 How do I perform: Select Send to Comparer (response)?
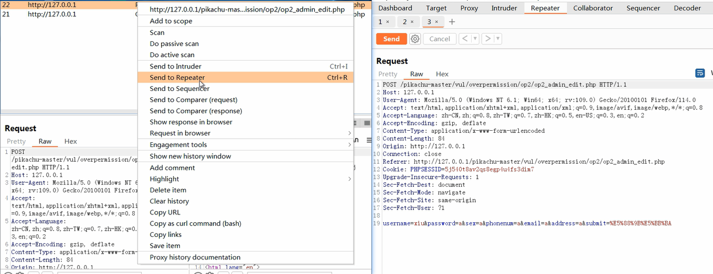[246, 111]
